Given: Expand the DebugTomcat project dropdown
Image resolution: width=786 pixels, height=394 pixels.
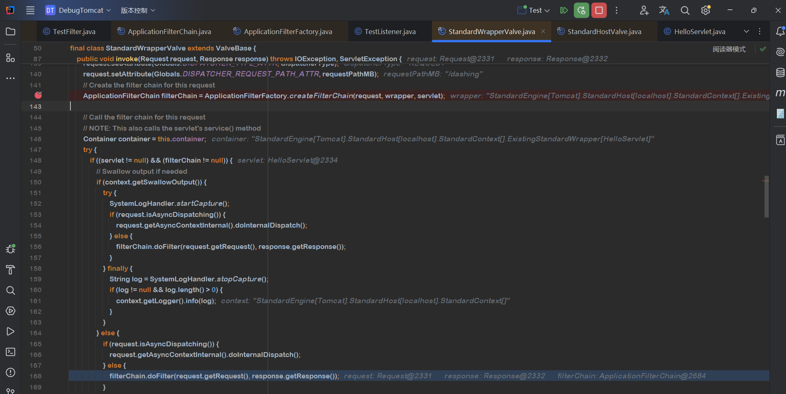Looking at the screenshot, I should (x=78, y=10).
